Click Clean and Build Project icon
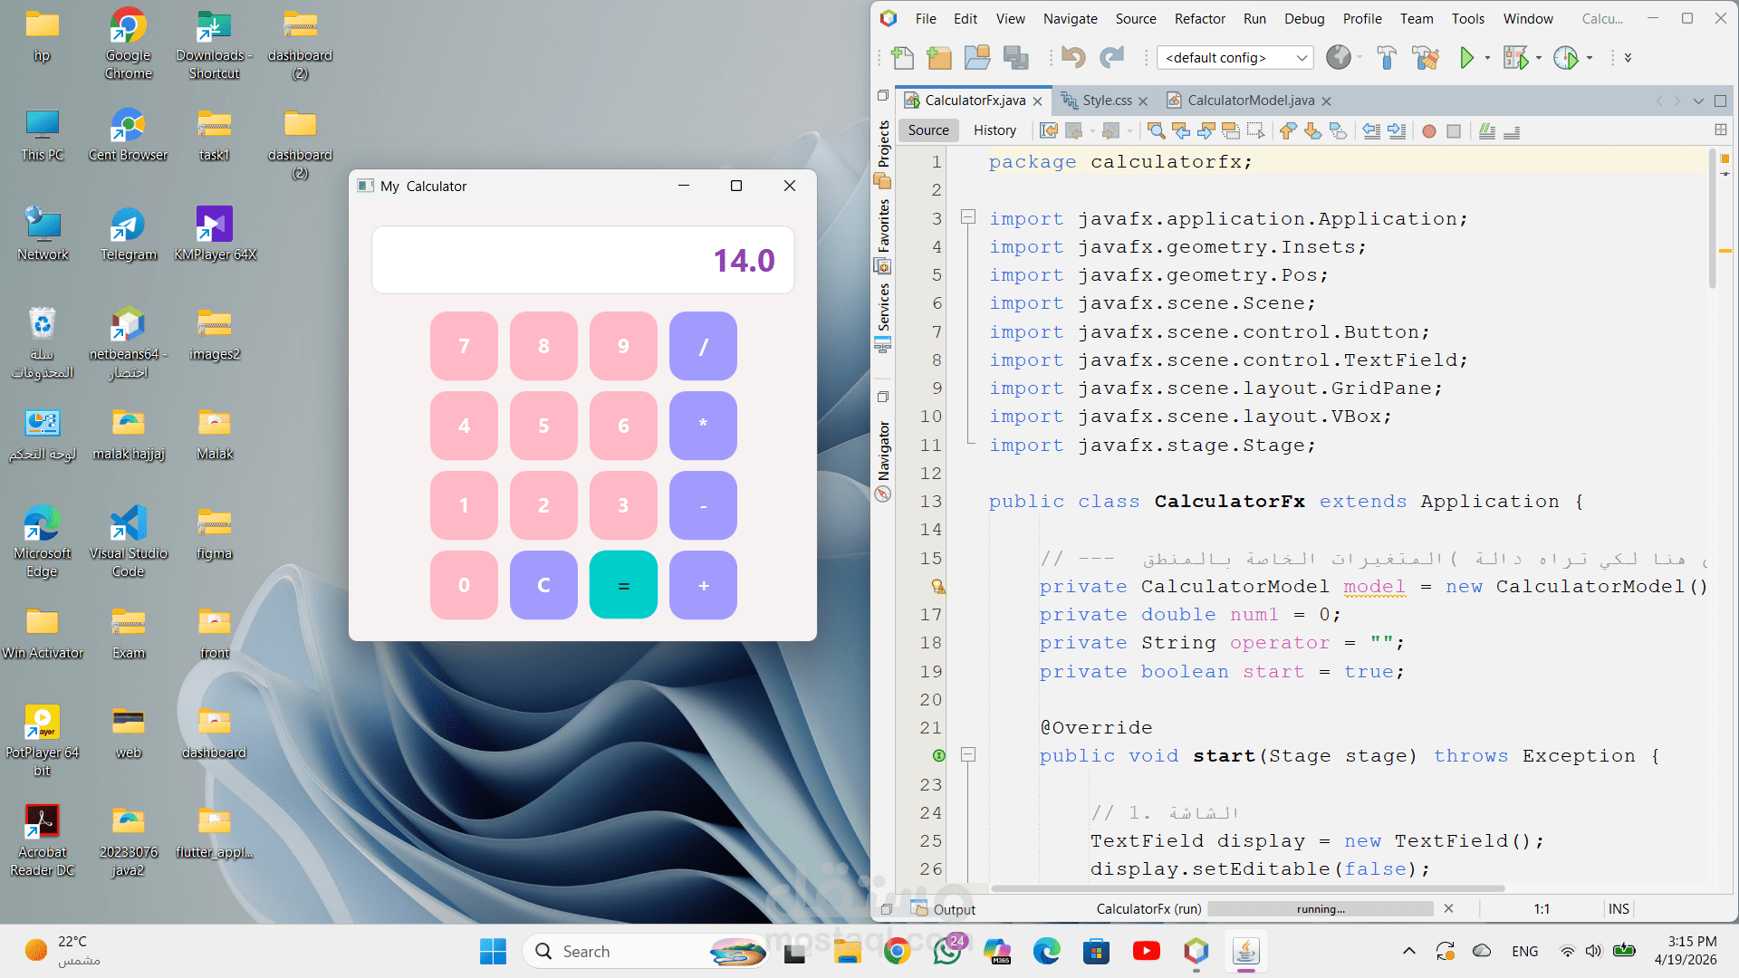 click(1425, 58)
